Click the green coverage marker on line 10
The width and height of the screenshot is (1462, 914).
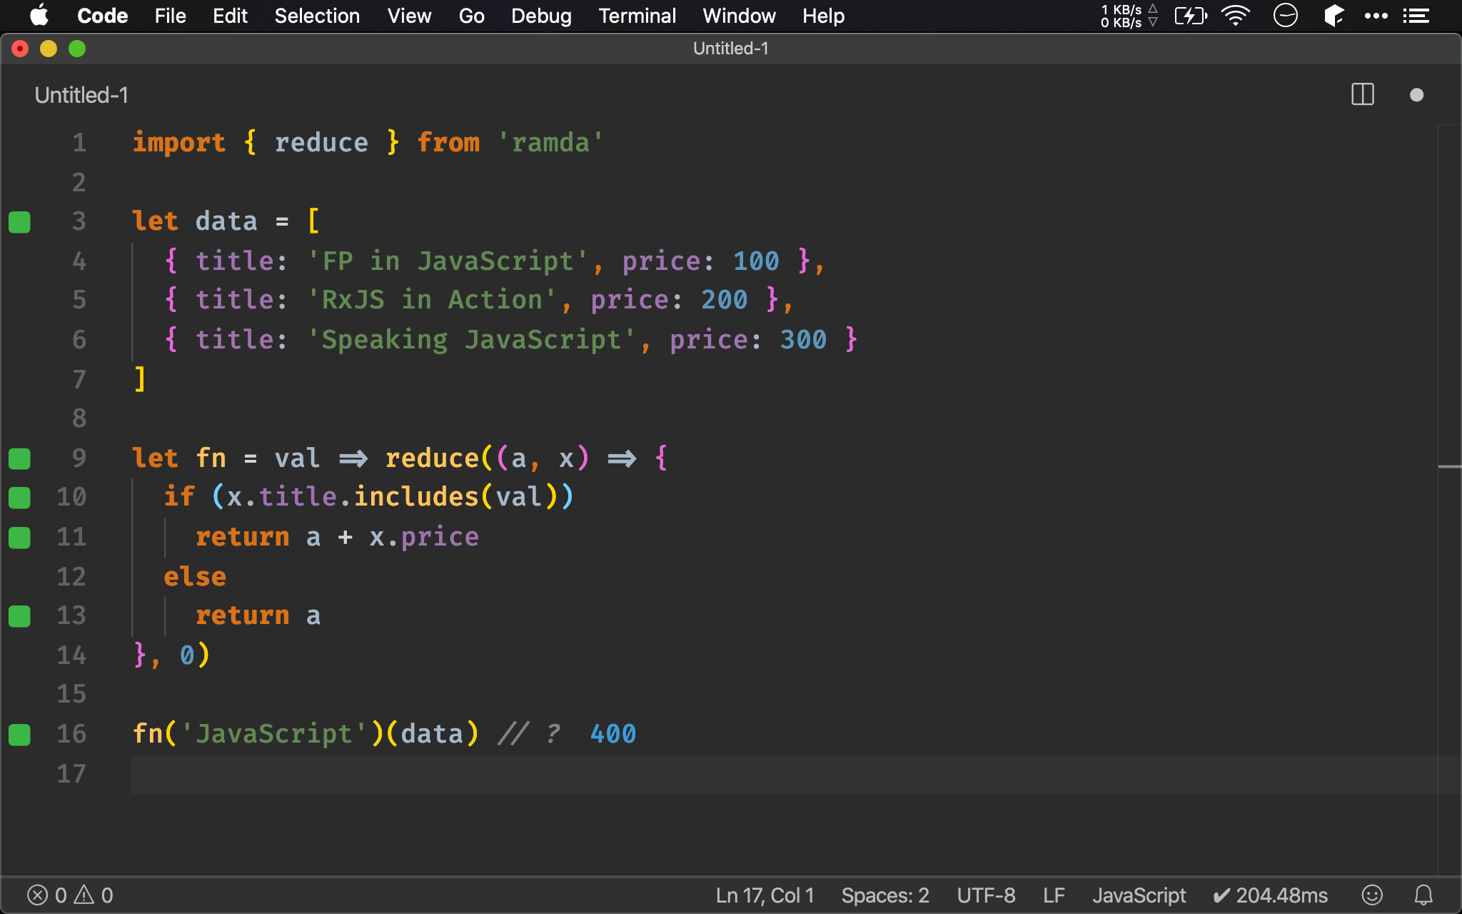[x=19, y=498]
